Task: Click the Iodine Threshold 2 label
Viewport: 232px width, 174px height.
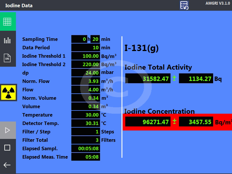Action: click(x=44, y=64)
